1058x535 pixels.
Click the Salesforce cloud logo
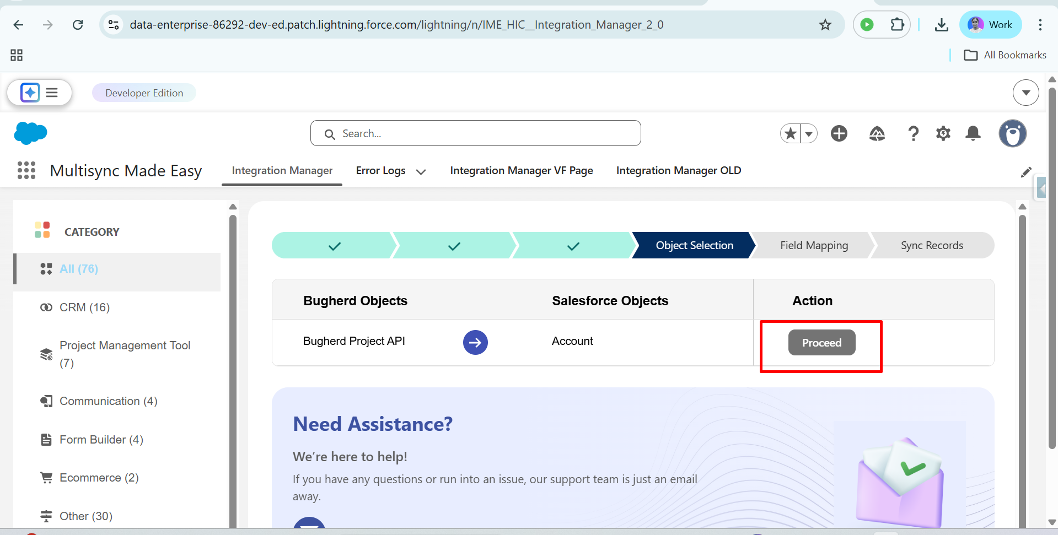pos(30,133)
